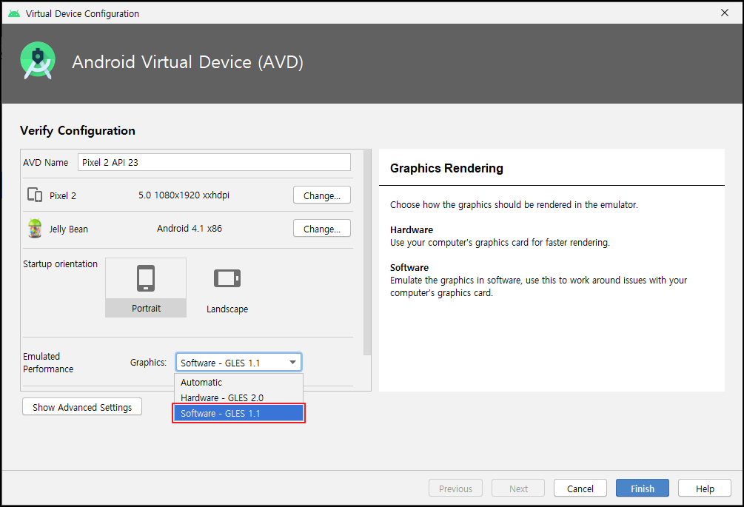Viewport: 744px width, 507px height.
Task: Click the Jelly Bean system image icon
Action: pos(35,229)
